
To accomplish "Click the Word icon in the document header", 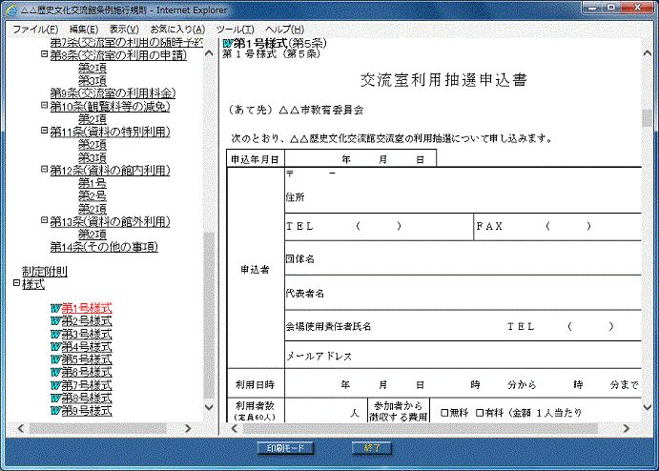I will click(227, 44).
